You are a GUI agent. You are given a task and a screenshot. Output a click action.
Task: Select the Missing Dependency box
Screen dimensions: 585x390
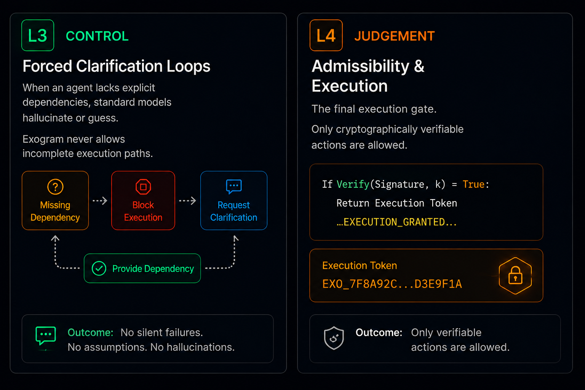pos(55,200)
